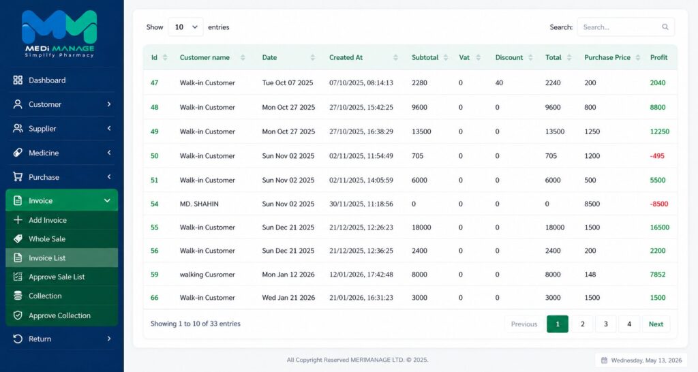The width and height of the screenshot is (698, 372).
Task: Click profit value 12250
Action: pyautogui.click(x=660, y=131)
